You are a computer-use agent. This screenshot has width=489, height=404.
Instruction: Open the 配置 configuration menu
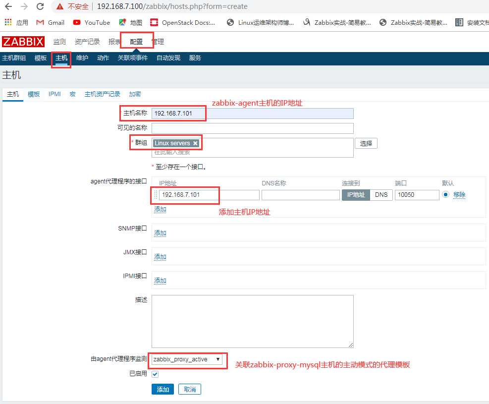pos(136,42)
